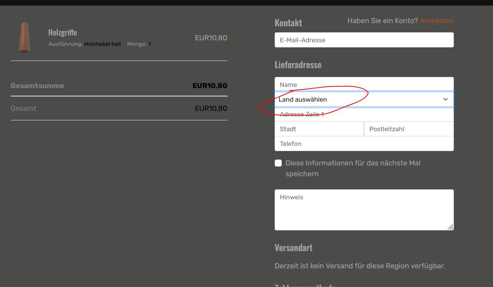Click the Stadt input field
Image resolution: width=493 pixels, height=287 pixels.
319,129
